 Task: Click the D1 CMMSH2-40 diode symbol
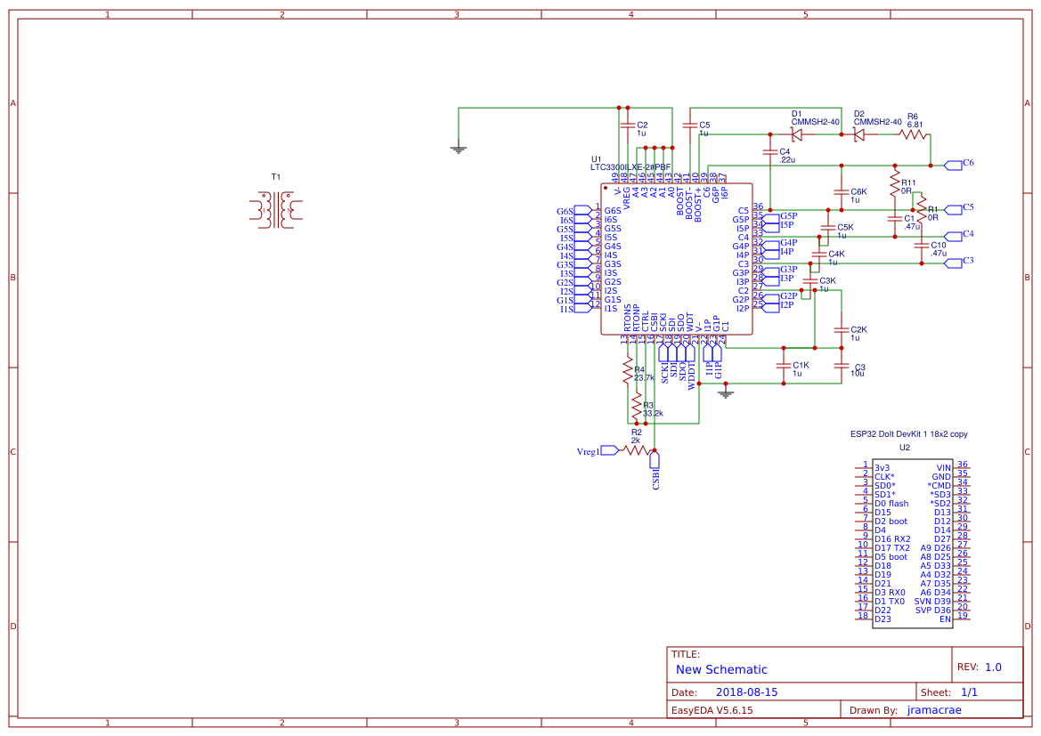[x=797, y=134]
